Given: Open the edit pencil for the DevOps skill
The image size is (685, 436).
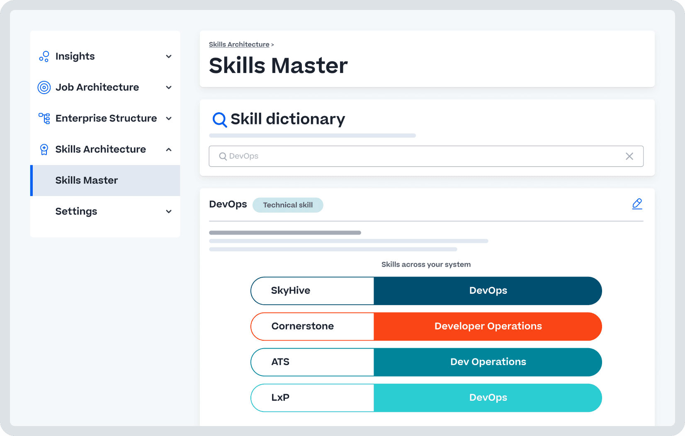Looking at the screenshot, I should [637, 203].
